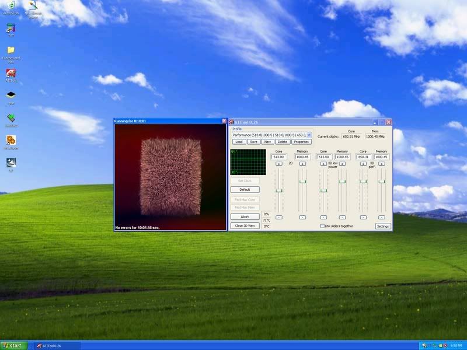Viewport: 467px width, 350px height.
Task: Enable Link sliders together checkbox
Action: pyautogui.click(x=322, y=226)
